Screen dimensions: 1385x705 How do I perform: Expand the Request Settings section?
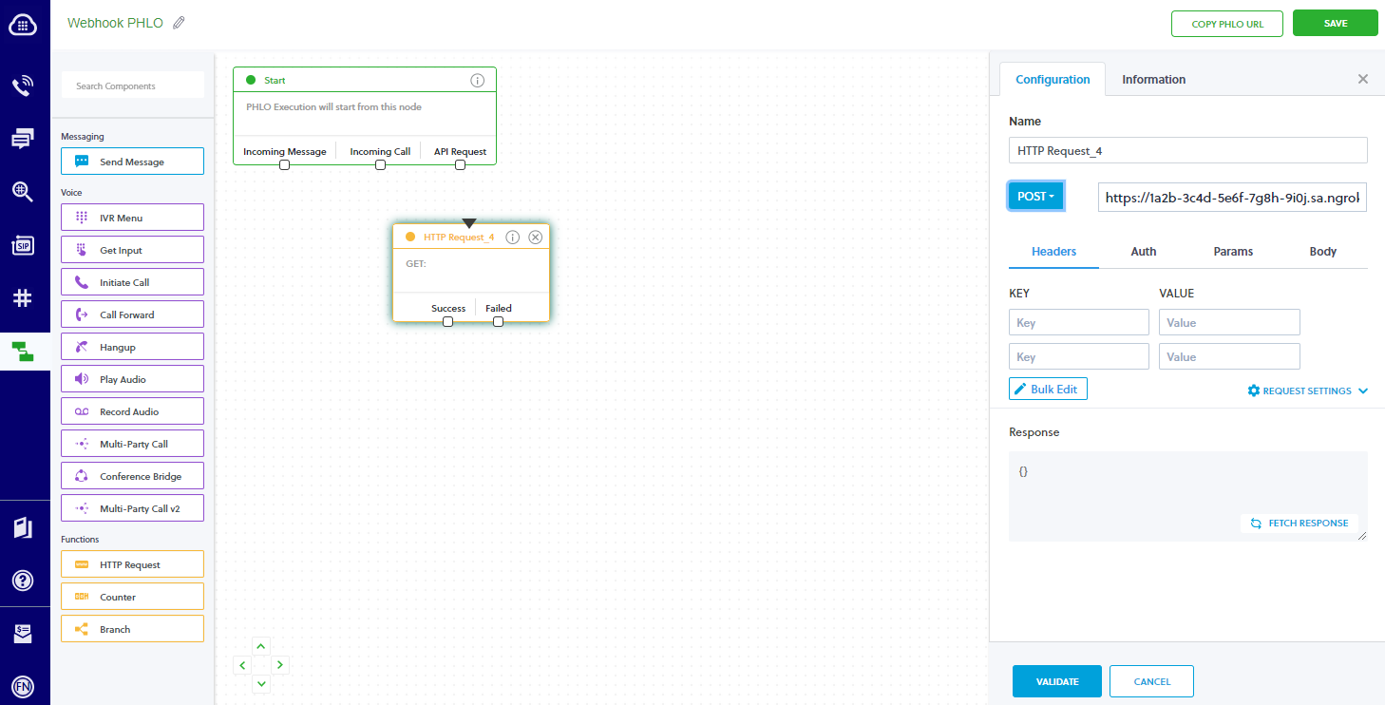[1307, 391]
